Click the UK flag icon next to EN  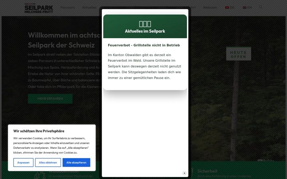point(244,8)
